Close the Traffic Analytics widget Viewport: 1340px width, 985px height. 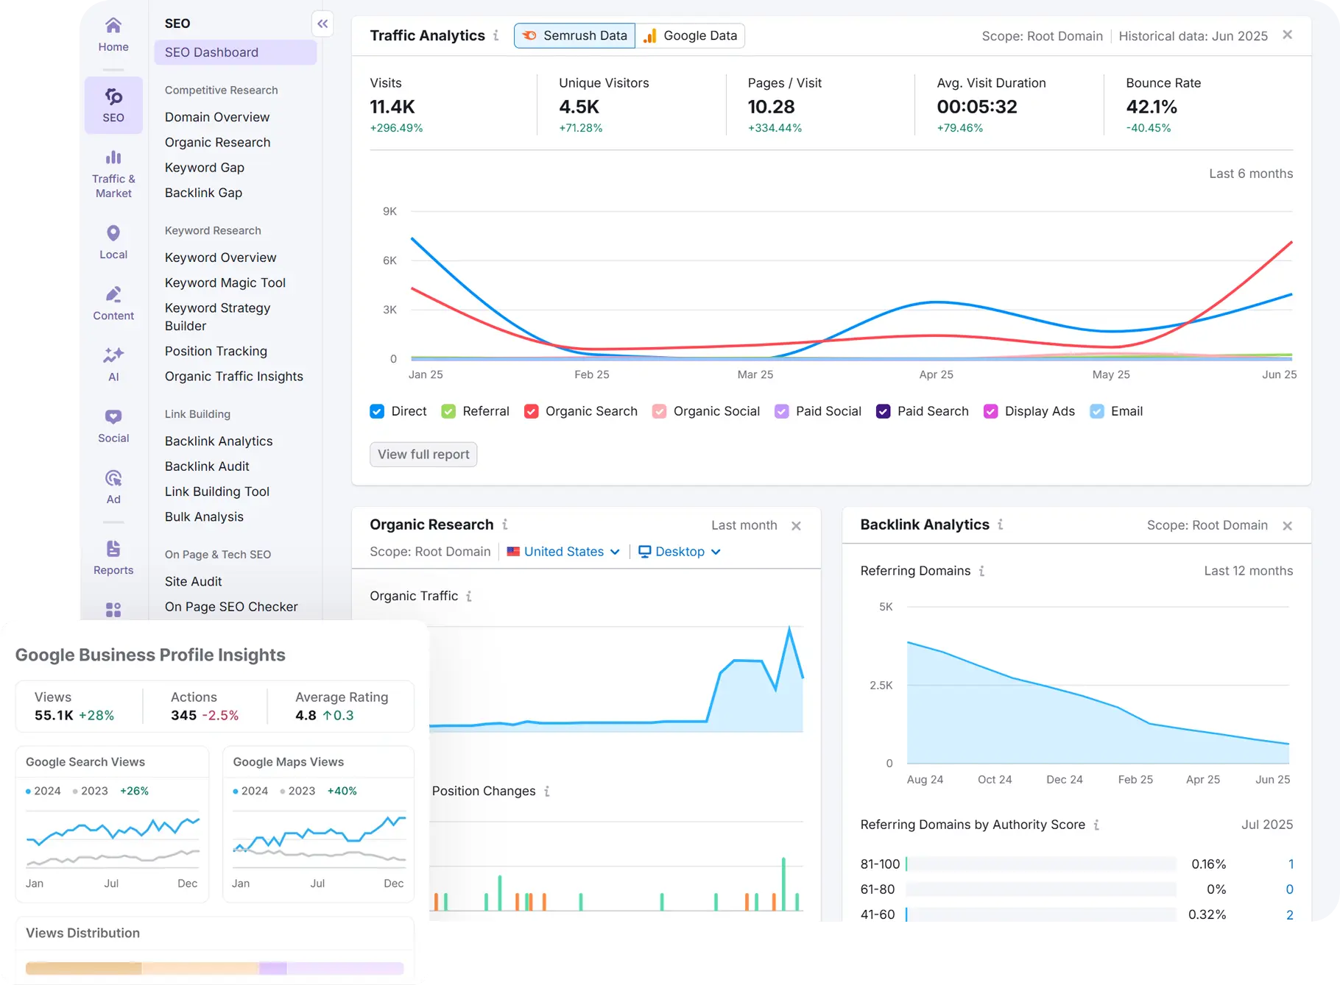coord(1288,35)
